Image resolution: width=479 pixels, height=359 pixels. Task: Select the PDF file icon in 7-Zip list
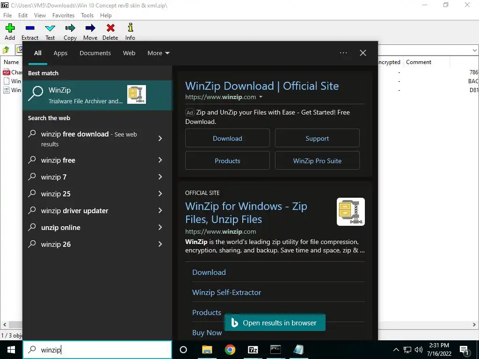tap(7, 72)
